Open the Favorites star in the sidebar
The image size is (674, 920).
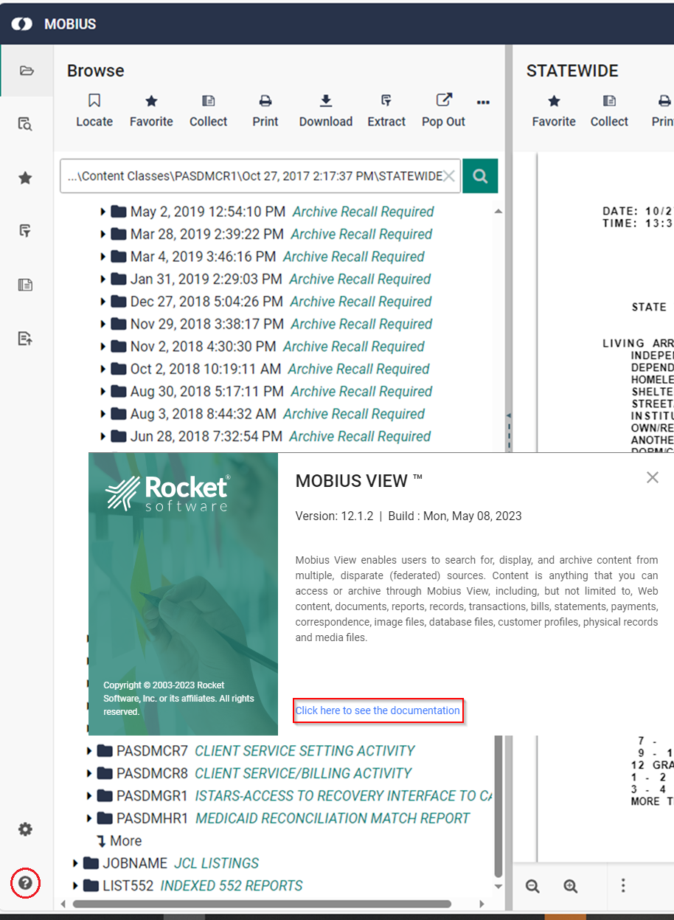[26, 178]
